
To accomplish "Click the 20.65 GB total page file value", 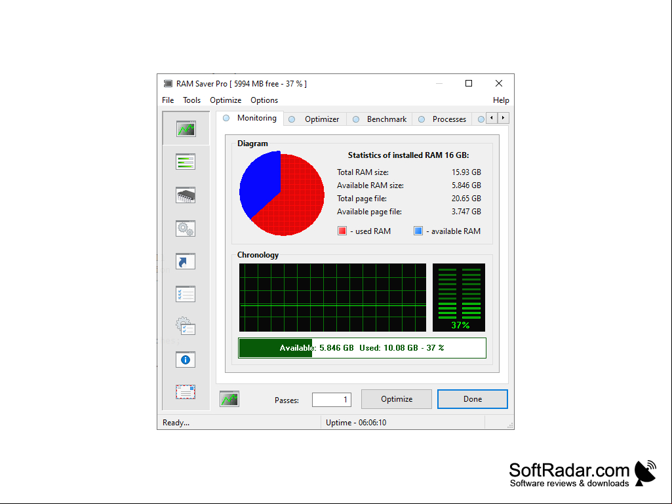I will (466, 199).
